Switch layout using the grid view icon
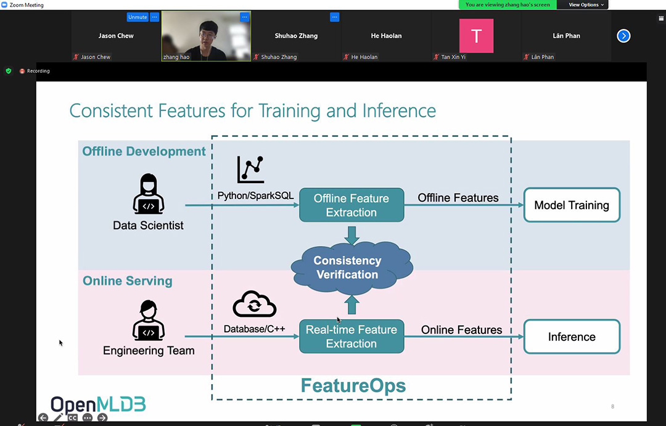This screenshot has height=426, width=666. pos(661,18)
